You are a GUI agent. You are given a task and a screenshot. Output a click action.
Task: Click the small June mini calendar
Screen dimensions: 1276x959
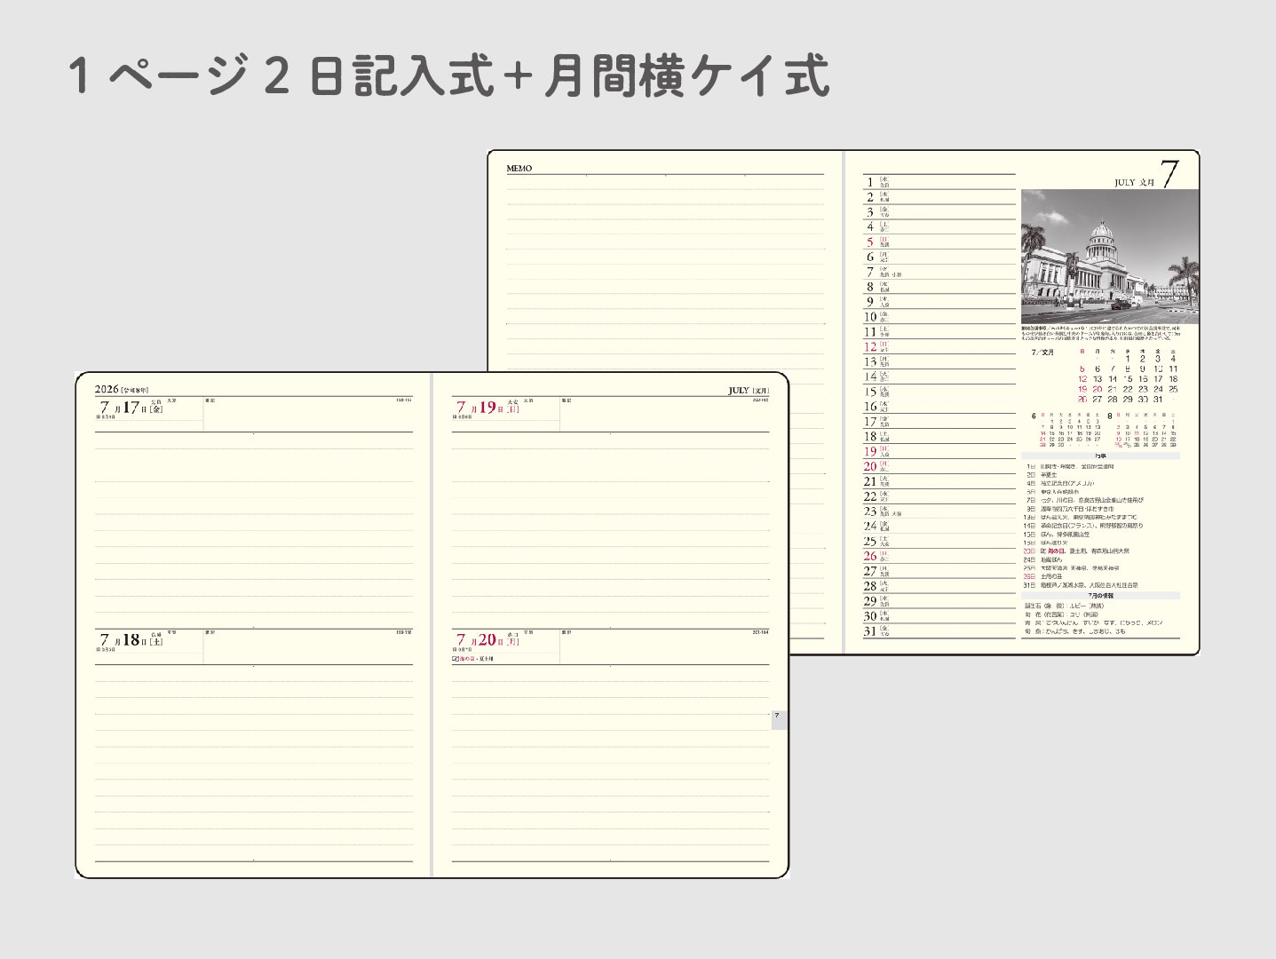pos(1066,429)
